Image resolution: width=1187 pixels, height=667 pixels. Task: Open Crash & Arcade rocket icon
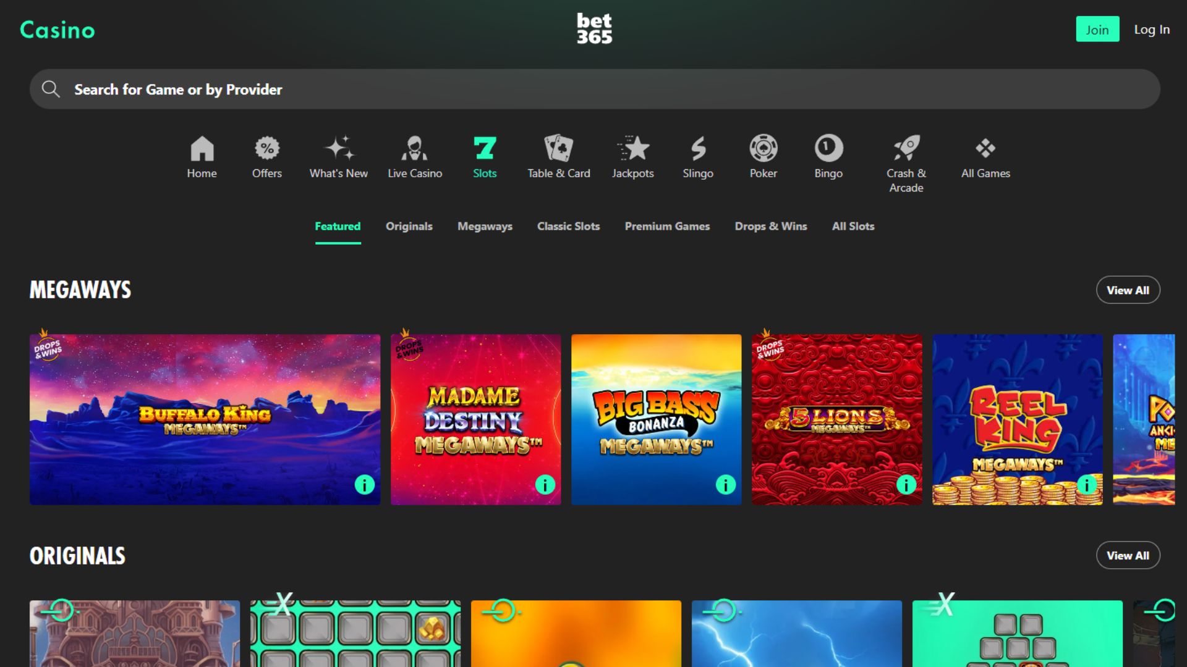[x=906, y=148]
